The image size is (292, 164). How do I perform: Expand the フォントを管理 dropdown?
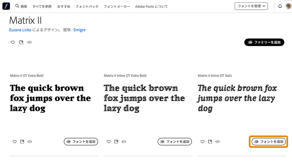(251, 6)
